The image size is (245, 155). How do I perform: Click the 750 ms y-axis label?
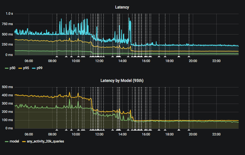(7, 24)
